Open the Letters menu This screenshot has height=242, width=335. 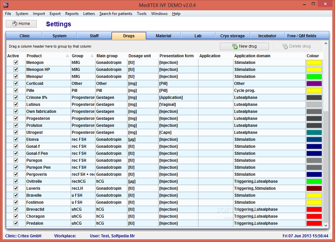pos(89,14)
